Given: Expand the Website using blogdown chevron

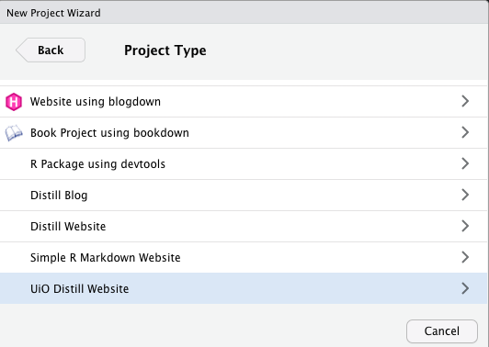Looking at the screenshot, I should point(465,101).
